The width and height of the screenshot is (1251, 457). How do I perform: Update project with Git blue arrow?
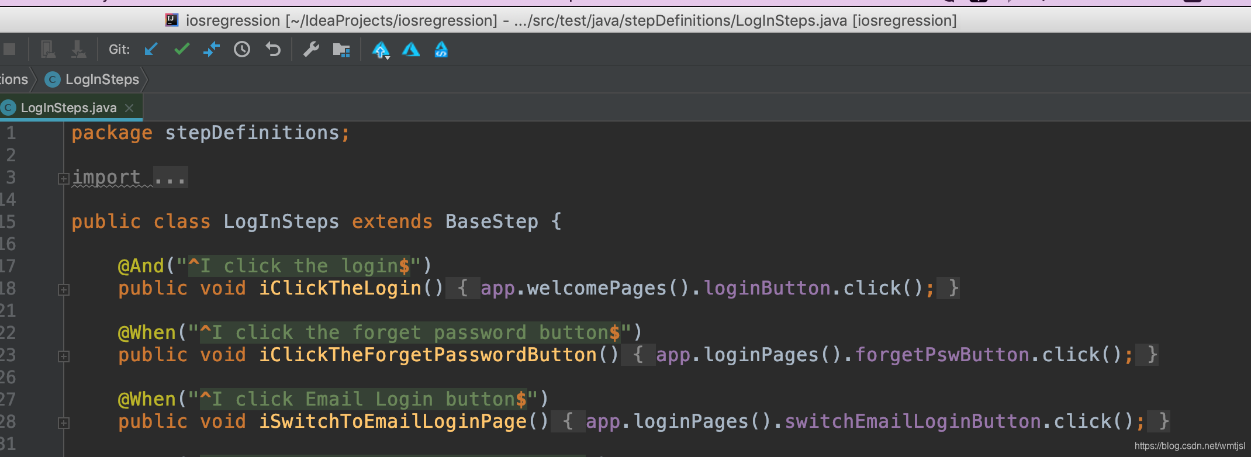coord(151,49)
